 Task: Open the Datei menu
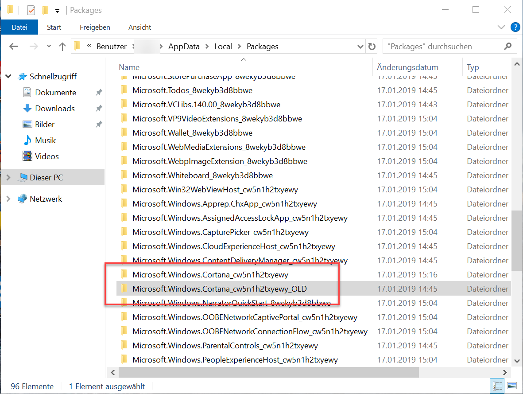19,27
